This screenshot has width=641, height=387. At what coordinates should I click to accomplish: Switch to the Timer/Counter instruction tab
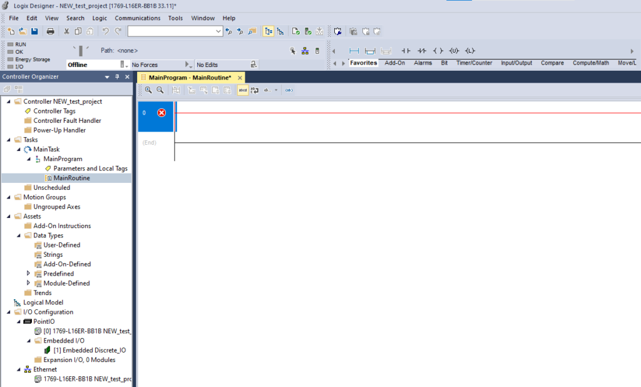(473, 63)
